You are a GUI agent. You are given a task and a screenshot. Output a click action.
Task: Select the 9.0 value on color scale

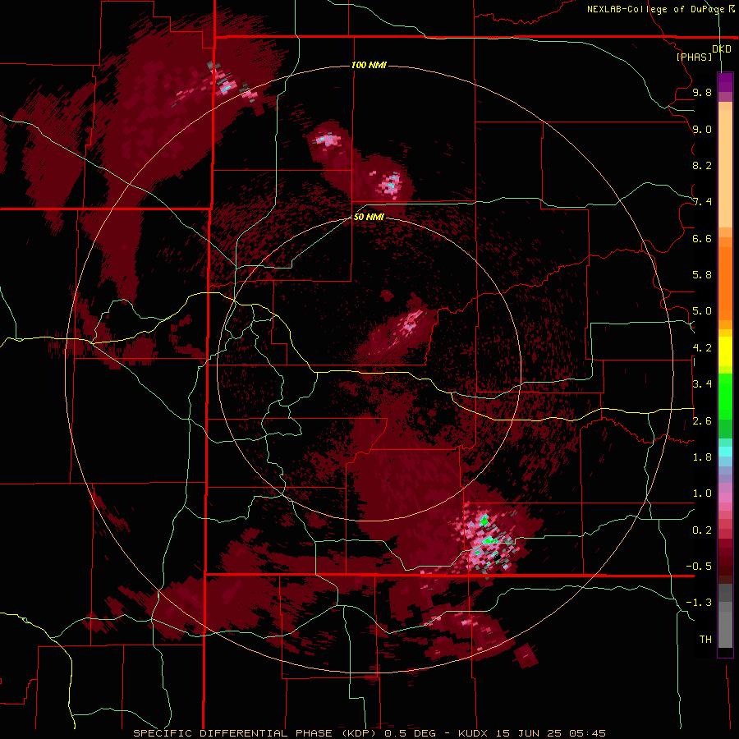tap(702, 129)
